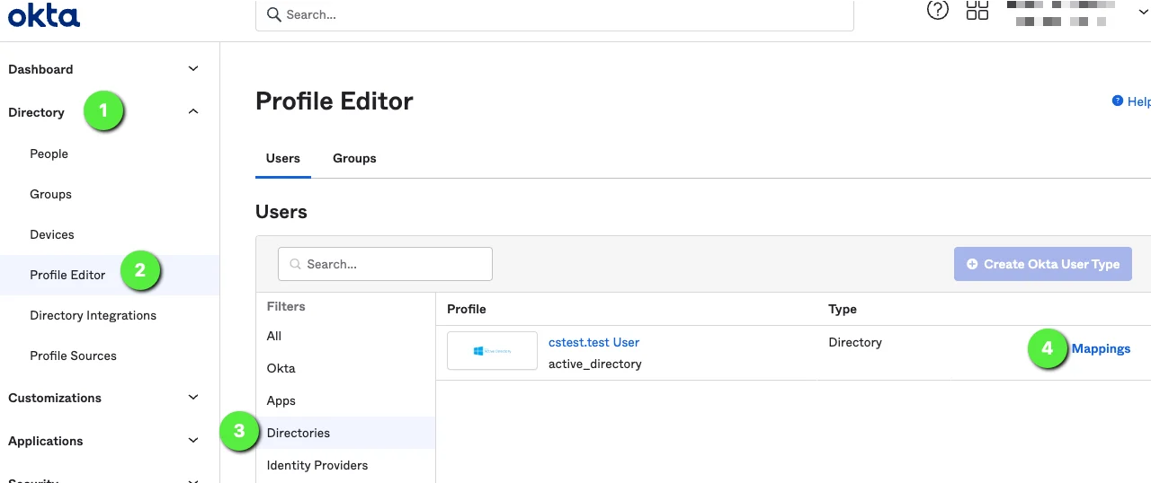1151x483 pixels.
Task: Open People in the Directory menu
Action: [x=49, y=154]
